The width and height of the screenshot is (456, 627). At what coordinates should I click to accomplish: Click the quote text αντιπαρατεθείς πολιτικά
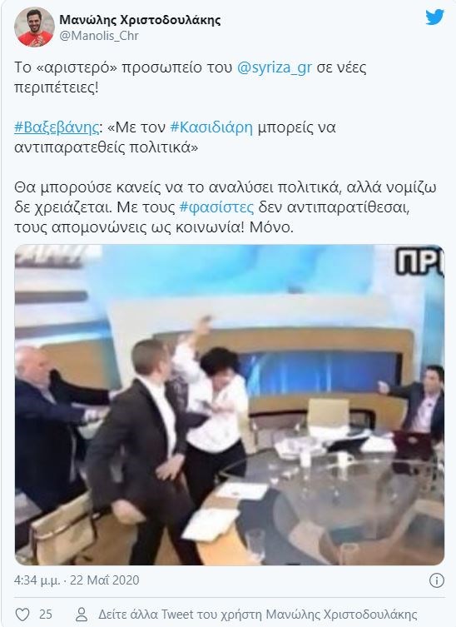(x=107, y=147)
